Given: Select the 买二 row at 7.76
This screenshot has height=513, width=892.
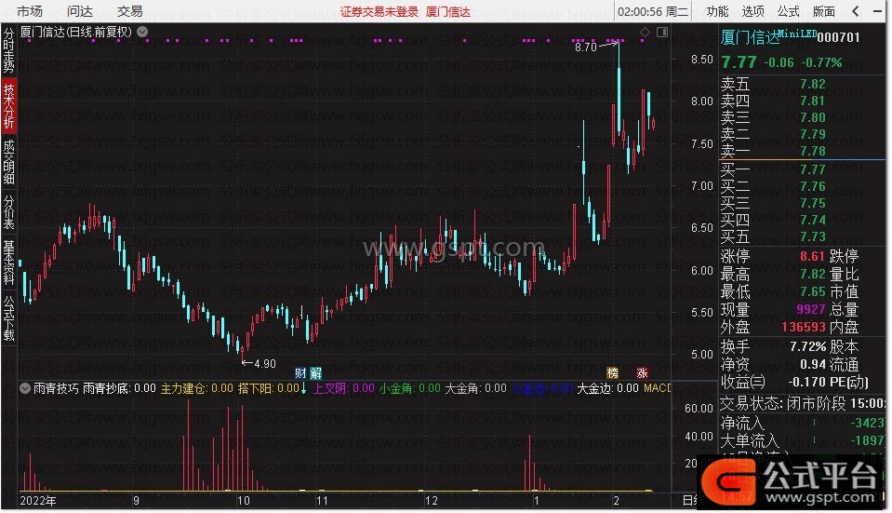Looking at the screenshot, I should coord(803,187).
